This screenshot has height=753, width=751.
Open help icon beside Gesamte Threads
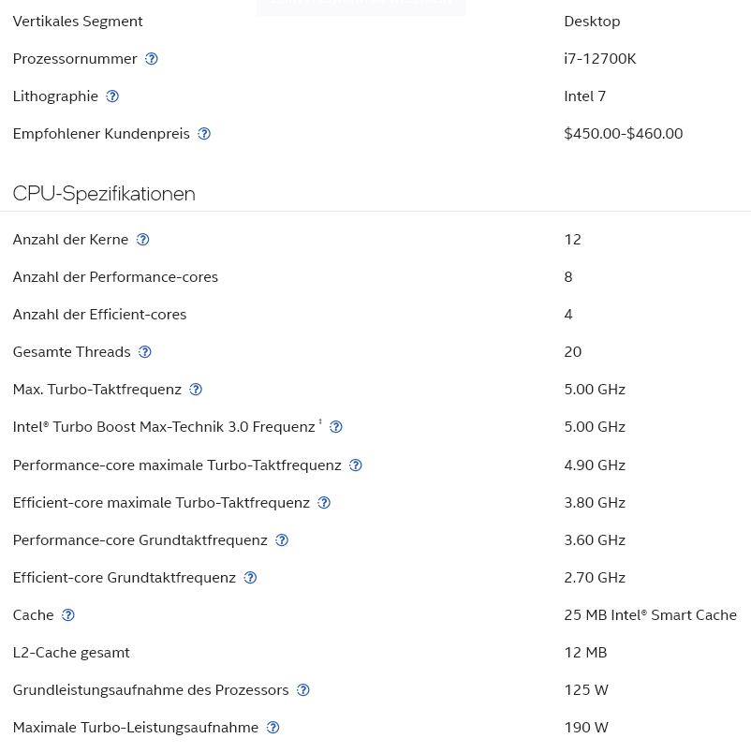coord(145,352)
